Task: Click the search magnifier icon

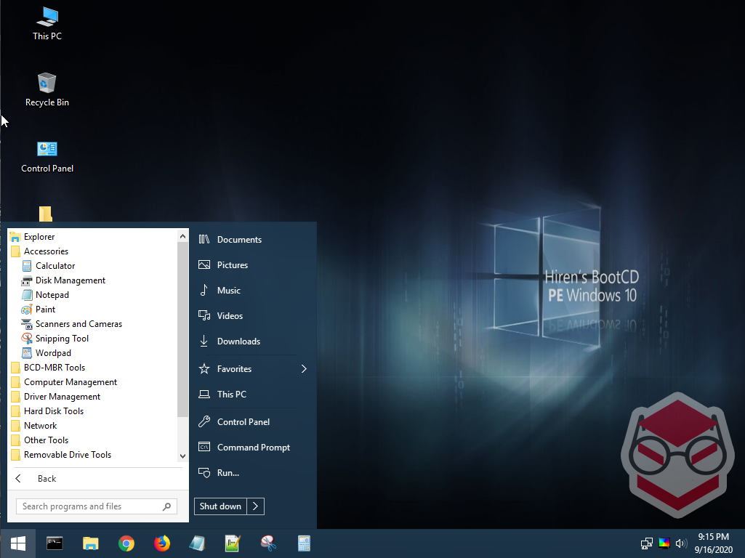Action: tap(166, 506)
